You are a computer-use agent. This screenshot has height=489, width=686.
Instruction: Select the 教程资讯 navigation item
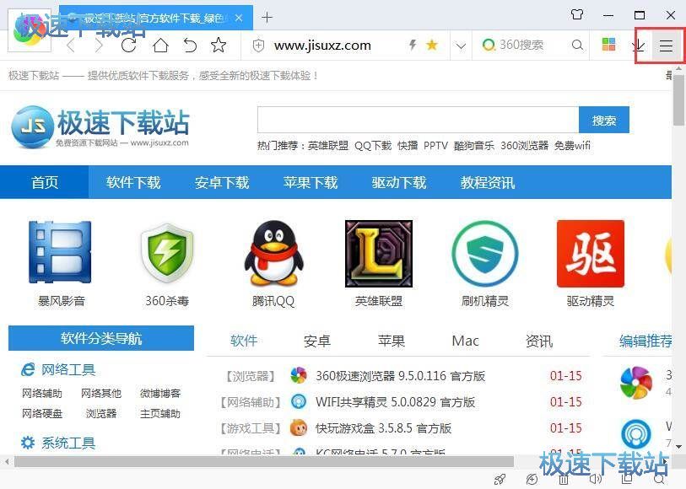488,182
